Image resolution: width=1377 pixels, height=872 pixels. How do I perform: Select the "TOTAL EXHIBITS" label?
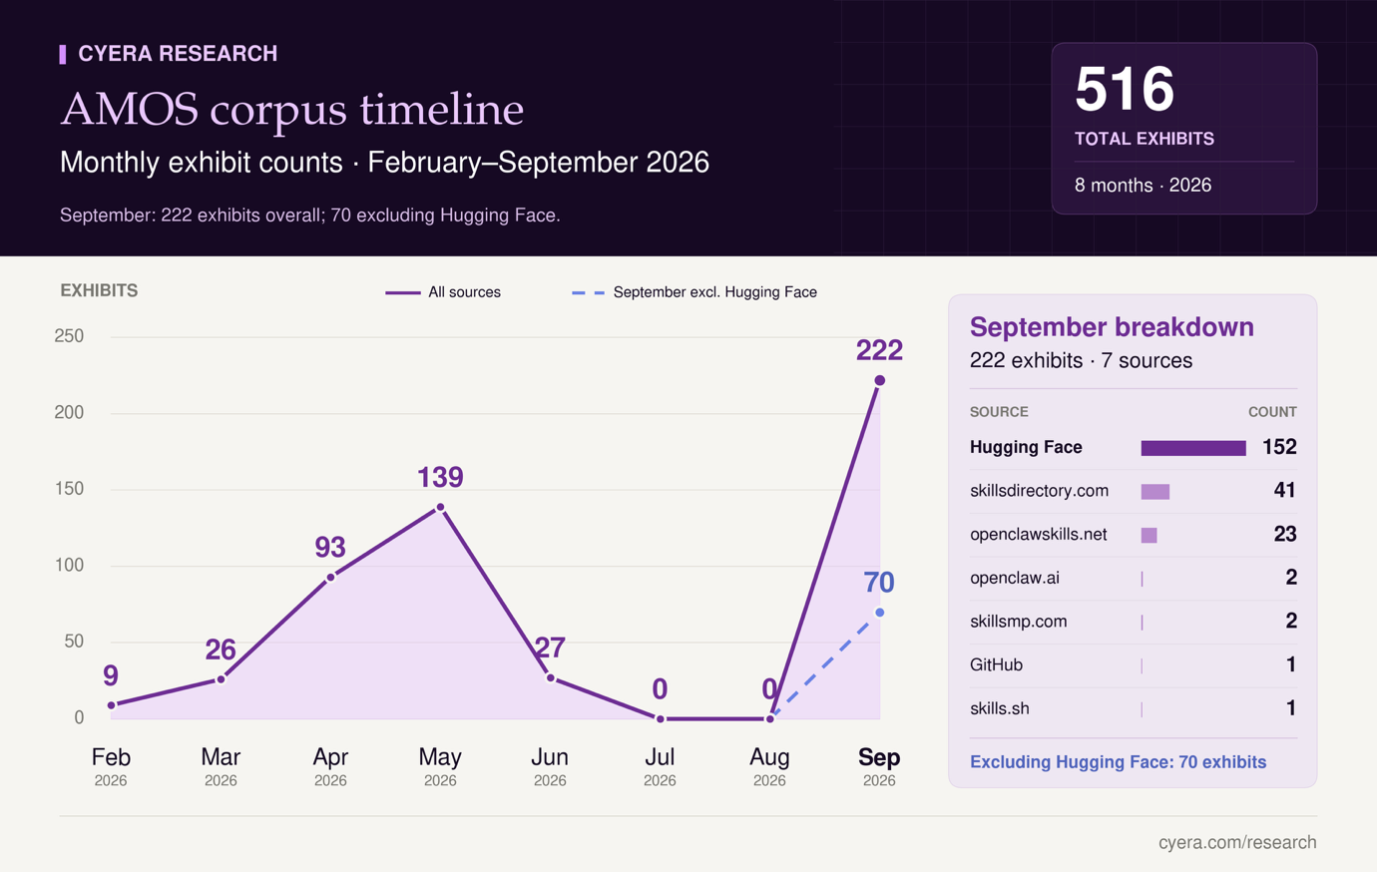pyautogui.click(x=1145, y=139)
